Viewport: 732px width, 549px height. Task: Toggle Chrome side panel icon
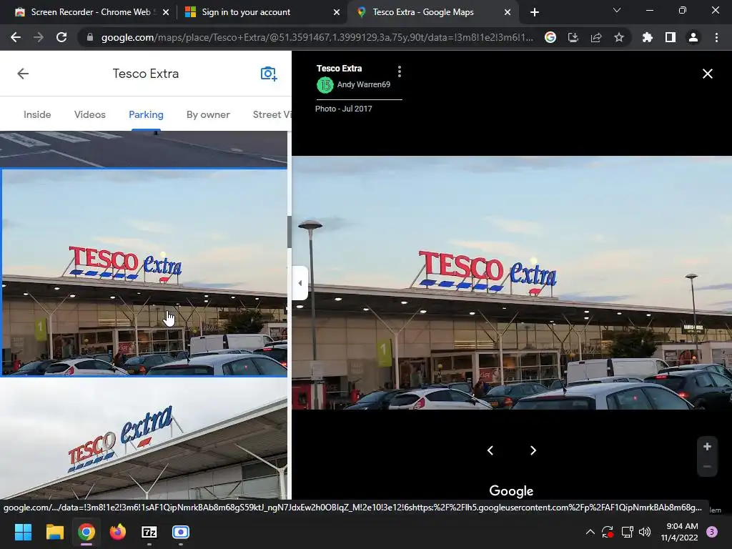click(x=671, y=37)
